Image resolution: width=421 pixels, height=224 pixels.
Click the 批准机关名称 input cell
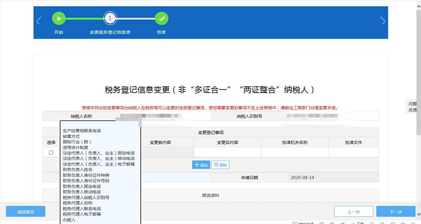point(295,152)
